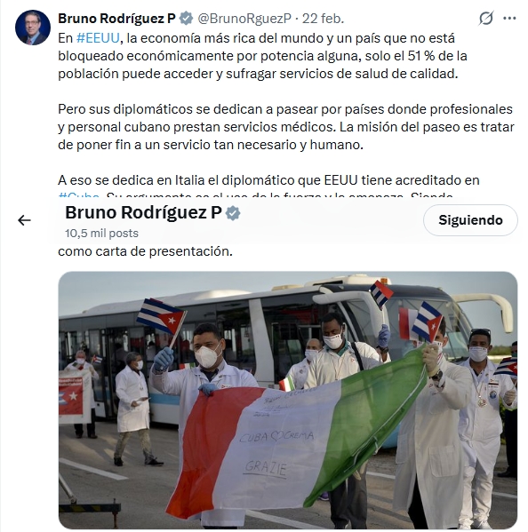Toggle the Siguiendo follow button
Screen dimensions: 528x532
point(470,220)
